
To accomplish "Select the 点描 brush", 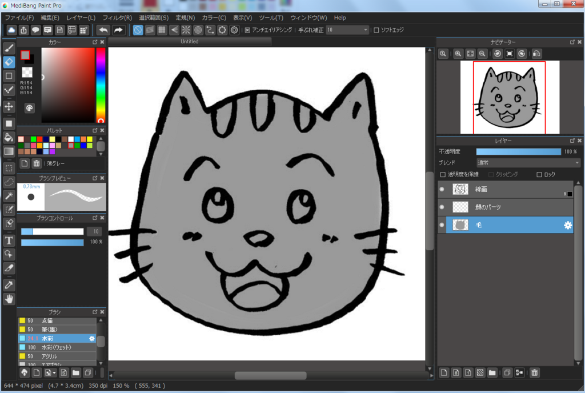I will (x=57, y=320).
